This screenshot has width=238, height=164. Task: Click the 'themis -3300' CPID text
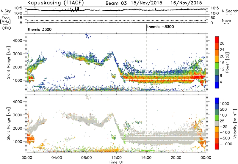click(160, 27)
